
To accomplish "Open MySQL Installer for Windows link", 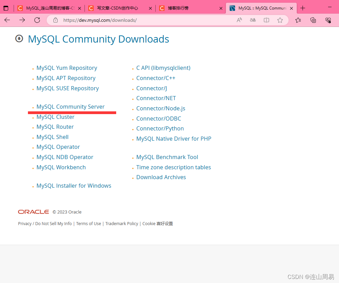I will tap(74, 186).
